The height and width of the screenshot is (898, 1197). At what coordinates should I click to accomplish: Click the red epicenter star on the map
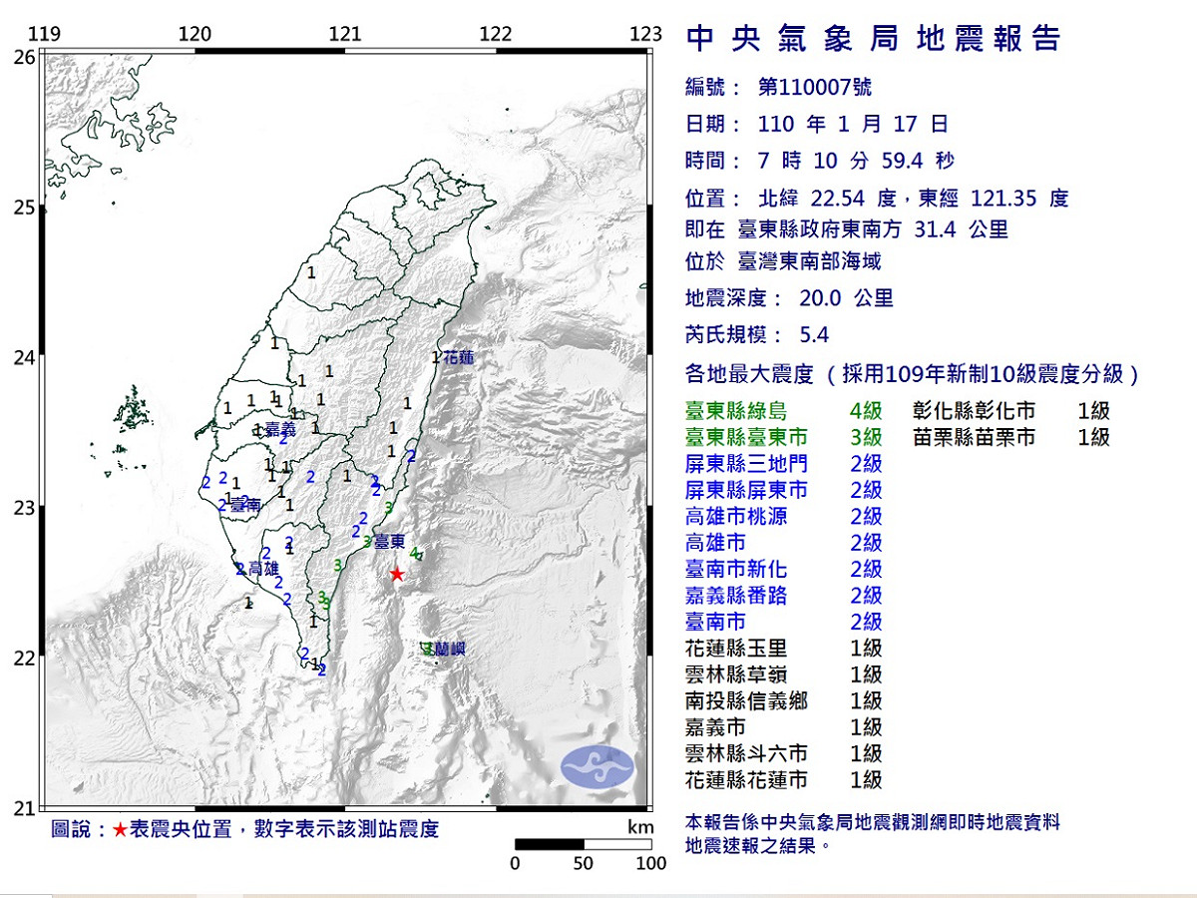pos(397,574)
